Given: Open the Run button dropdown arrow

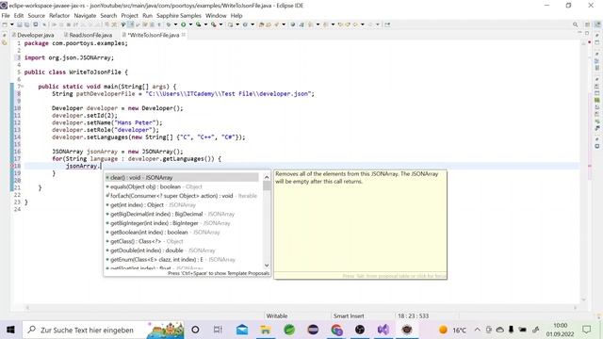Looking at the screenshot, I should click(x=190, y=24).
